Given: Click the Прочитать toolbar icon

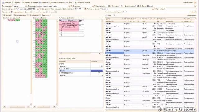Looking at the screenshot, I should click(x=3, y=2).
